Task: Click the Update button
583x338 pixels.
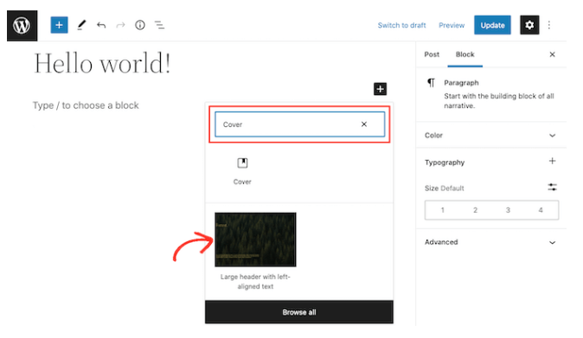Action: 492,25
